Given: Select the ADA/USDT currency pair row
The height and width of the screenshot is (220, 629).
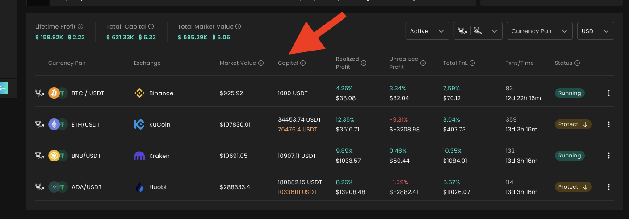Looking at the screenshot, I should click(87, 187).
